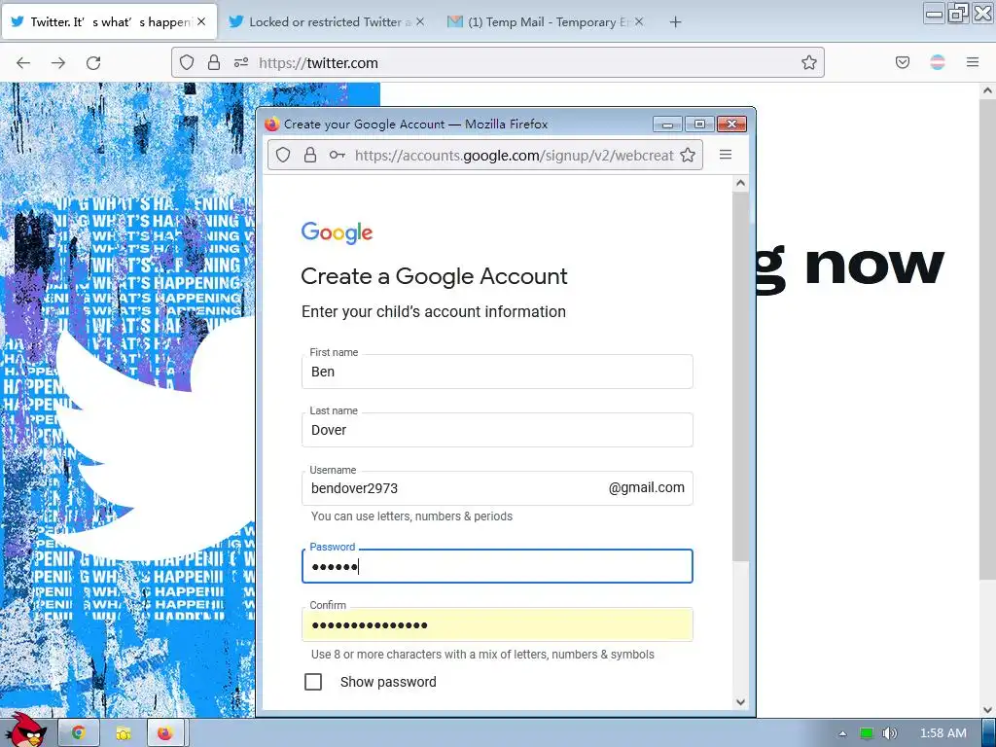Select the Twitter 'It's what's happening' tab
The image size is (996, 747).
point(109,22)
